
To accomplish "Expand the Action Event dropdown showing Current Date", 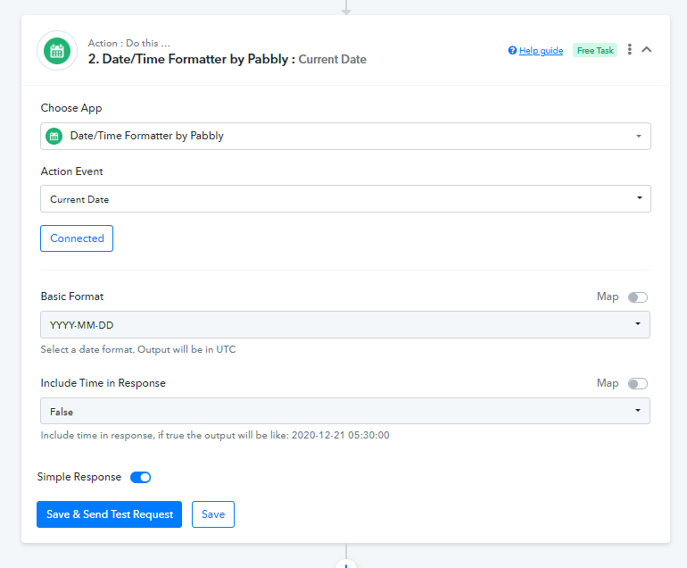I will (x=345, y=199).
